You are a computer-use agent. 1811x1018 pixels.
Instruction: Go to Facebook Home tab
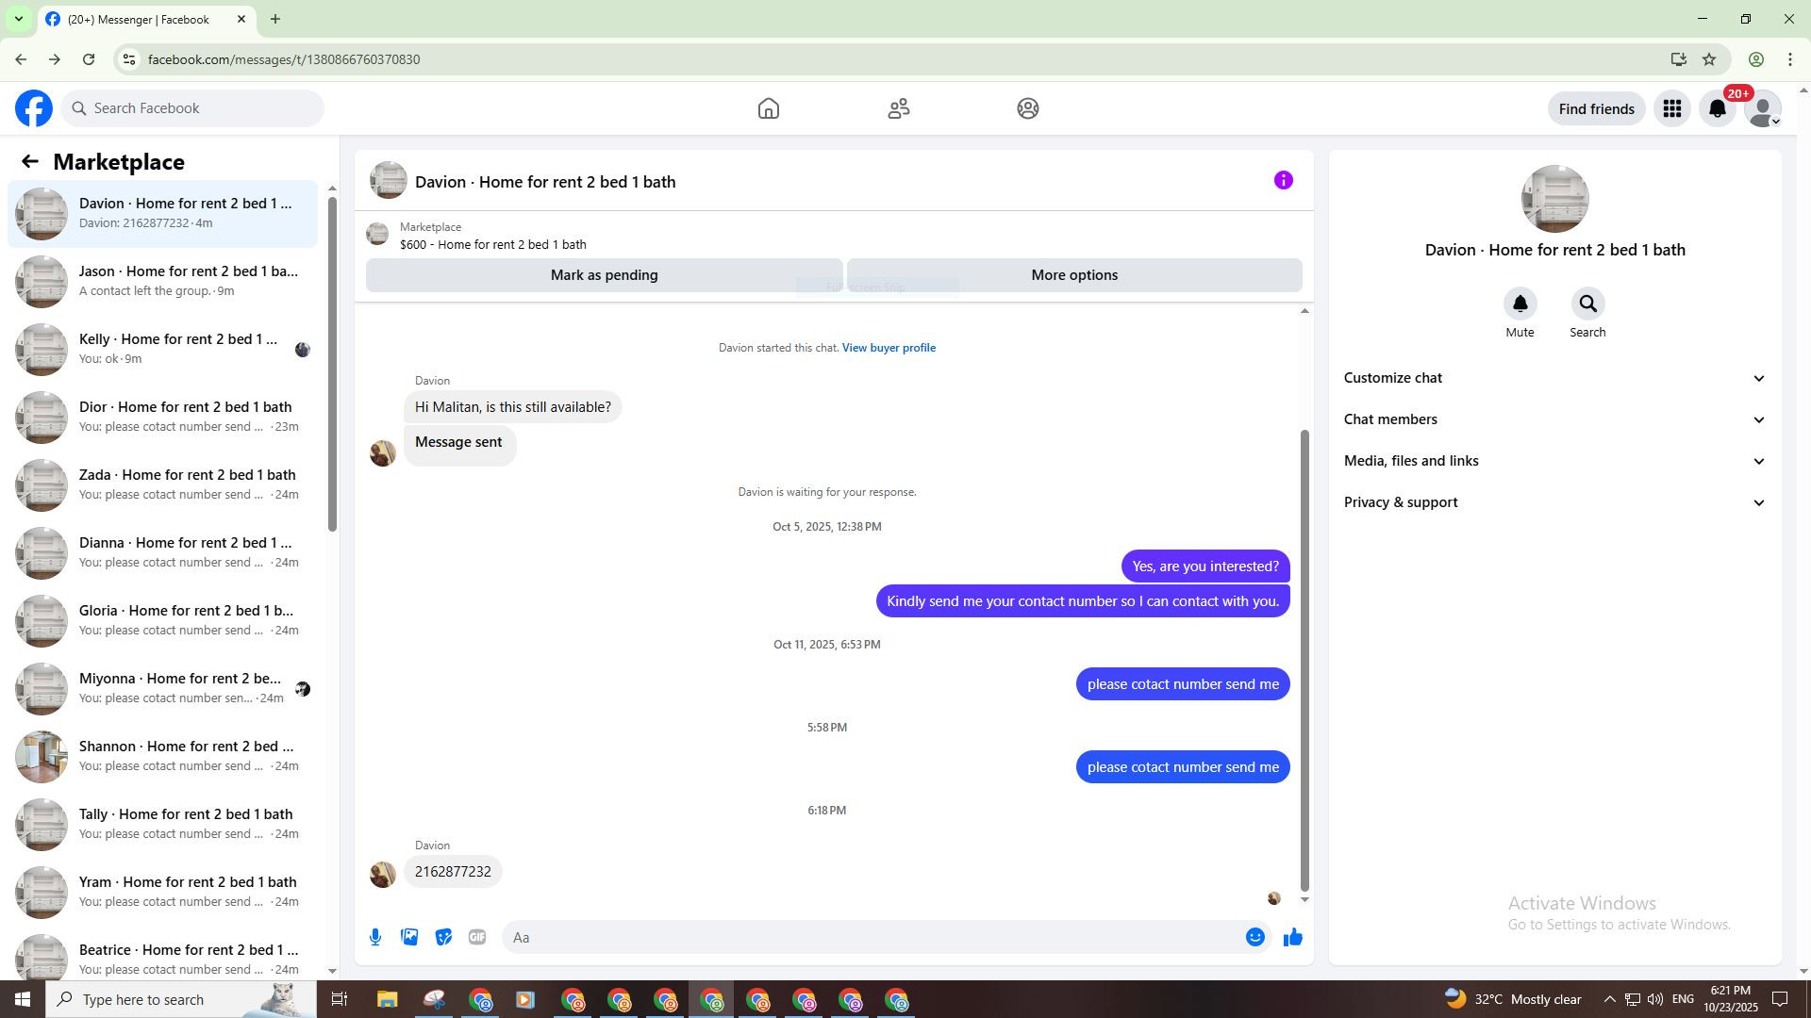click(769, 108)
